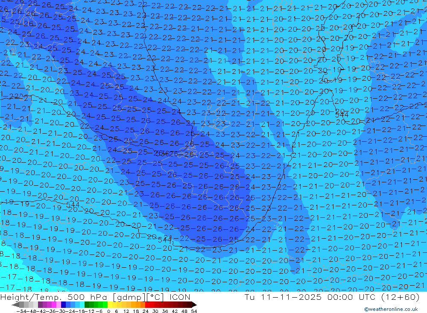Click the bright red segment of the color legend
Viewport: 427px width, 313px height.
(x=147, y=305)
